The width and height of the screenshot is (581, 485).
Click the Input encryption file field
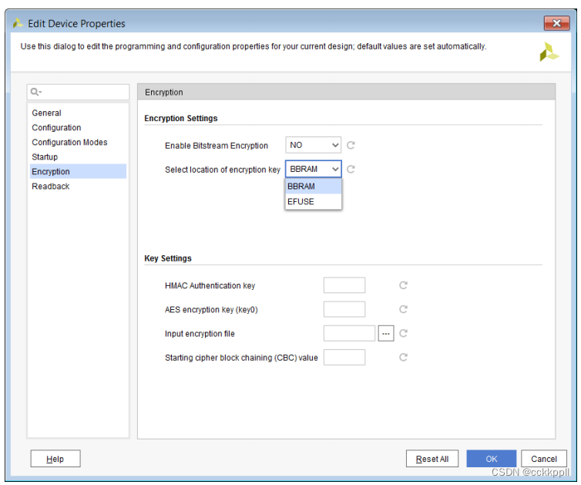point(349,333)
